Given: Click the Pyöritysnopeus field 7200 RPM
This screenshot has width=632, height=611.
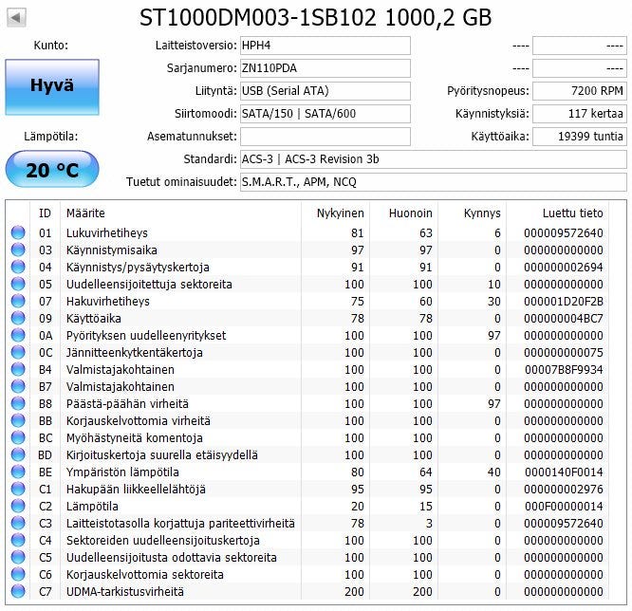Looking at the screenshot, I should [580, 91].
